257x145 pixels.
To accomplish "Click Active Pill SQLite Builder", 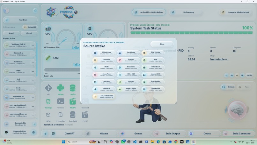I will tap(149, 12).
